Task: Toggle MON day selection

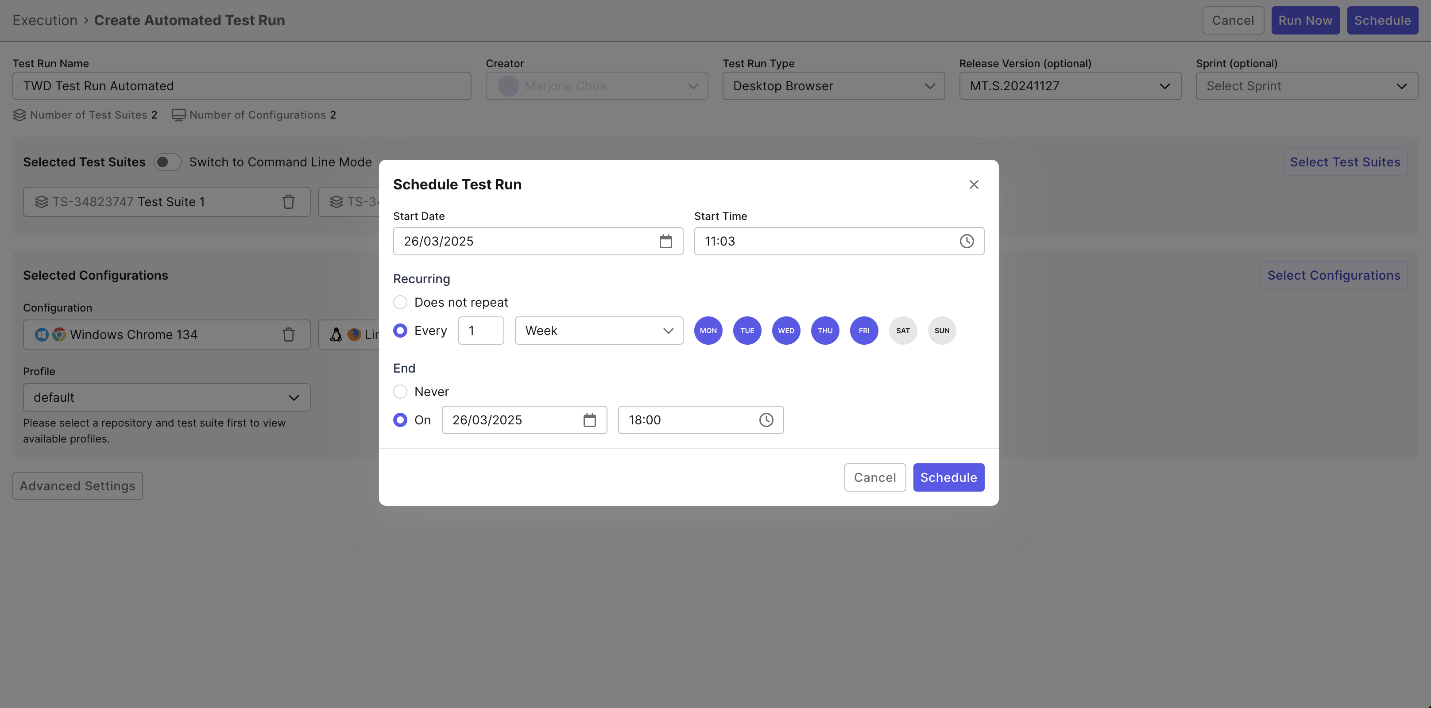Action: click(708, 331)
